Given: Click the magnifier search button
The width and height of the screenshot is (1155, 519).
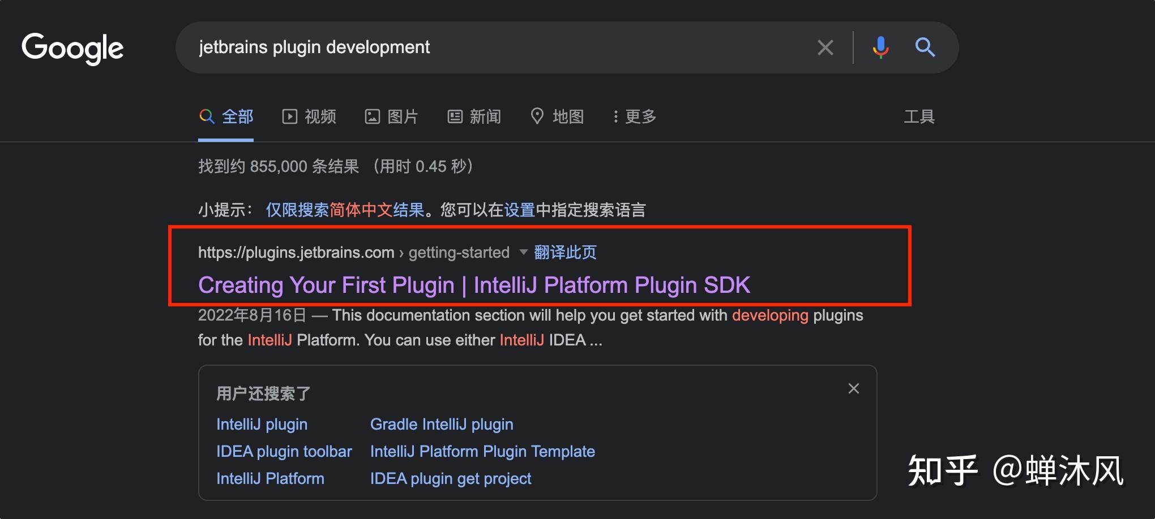Looking at the screenshot, I should pyautogui.click(x=925, y=47).
